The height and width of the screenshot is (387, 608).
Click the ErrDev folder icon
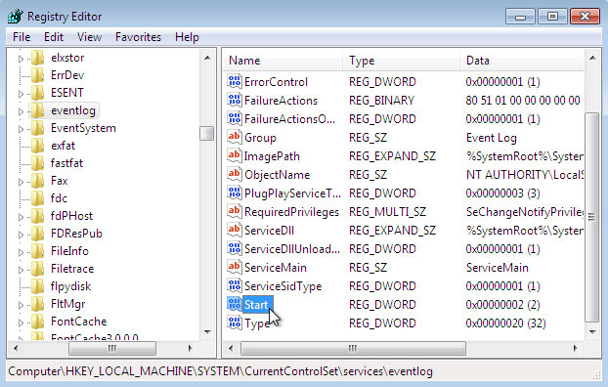[37, 75]
